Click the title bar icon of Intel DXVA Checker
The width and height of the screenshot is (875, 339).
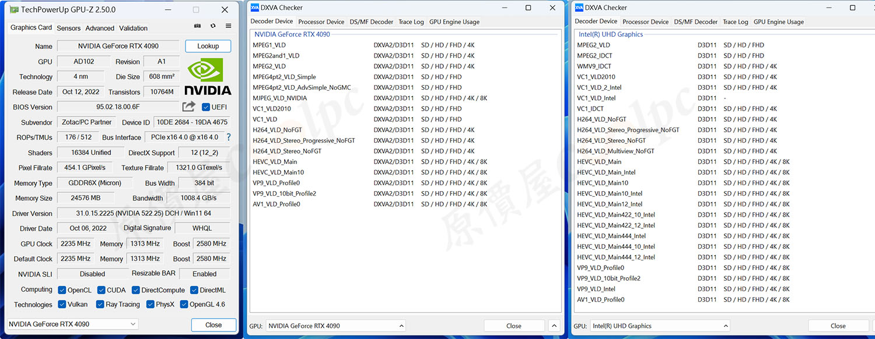coord(579,8)
